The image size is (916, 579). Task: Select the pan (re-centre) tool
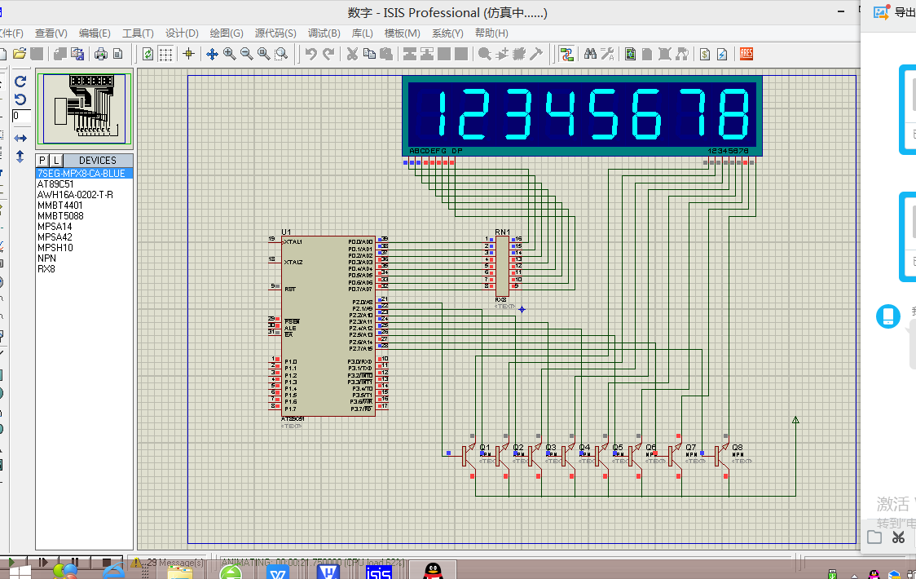click(x=212, y=55)
